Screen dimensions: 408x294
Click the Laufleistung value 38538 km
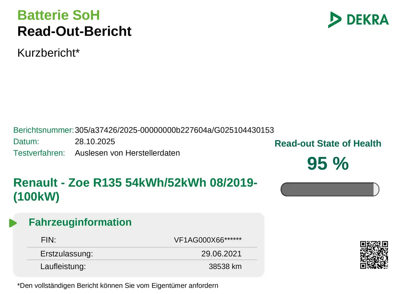pos(225,267)
